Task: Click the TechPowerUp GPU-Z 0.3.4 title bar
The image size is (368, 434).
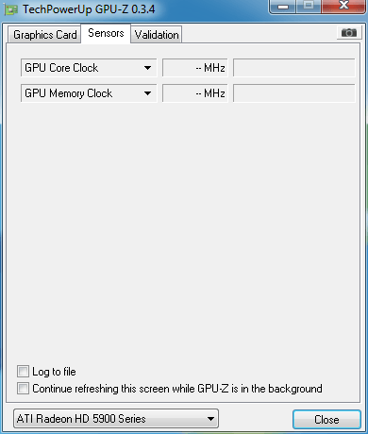Action: pyautogui.click(x=89, y=9)
